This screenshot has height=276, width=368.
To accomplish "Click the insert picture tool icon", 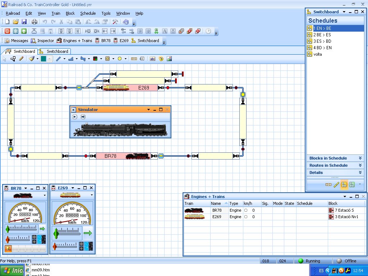I will click(x=169, y=59).
